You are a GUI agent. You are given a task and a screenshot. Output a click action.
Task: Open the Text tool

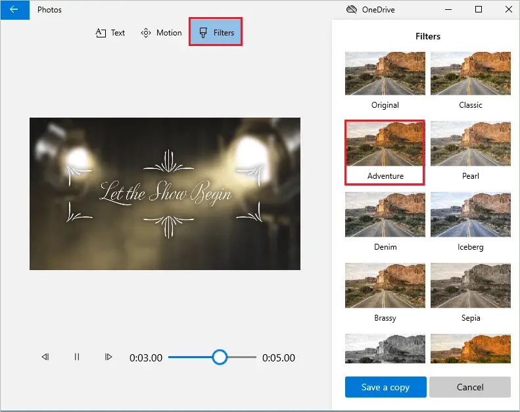(x=110, y=33)
